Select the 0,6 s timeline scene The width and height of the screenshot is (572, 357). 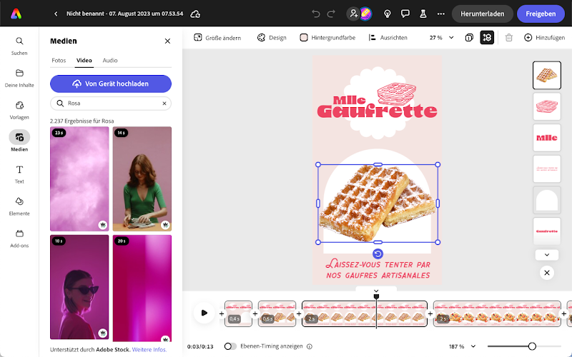point(277,313)
